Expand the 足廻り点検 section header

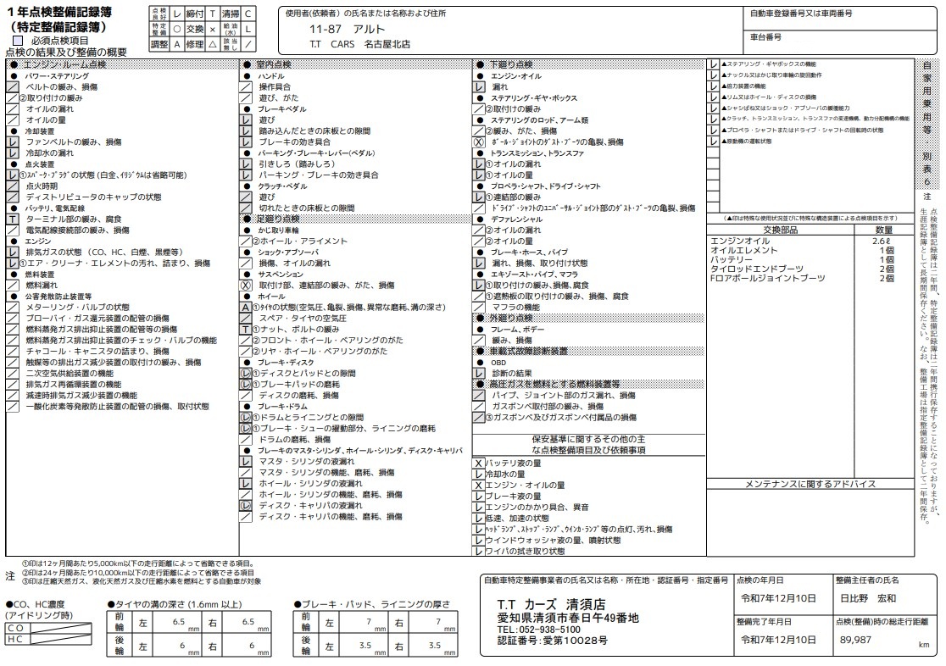[280, 218]
